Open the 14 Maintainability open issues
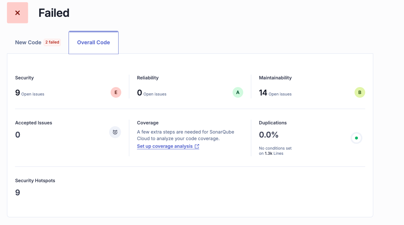The image size is (404, 225). (x=263, y=93)
